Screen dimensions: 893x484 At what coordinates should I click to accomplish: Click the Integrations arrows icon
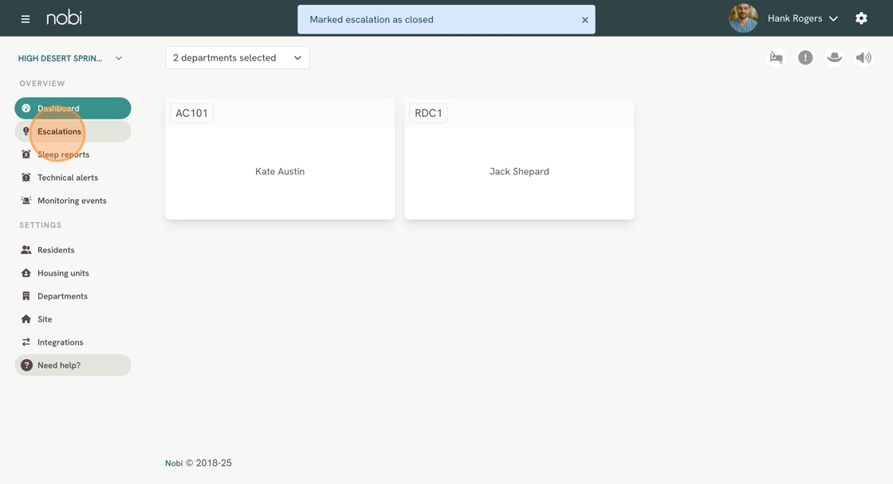pos(26,342)
